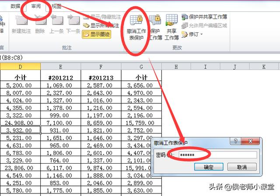
Task: Click 撤消工作表保护 icon
Action: (136, 20)
